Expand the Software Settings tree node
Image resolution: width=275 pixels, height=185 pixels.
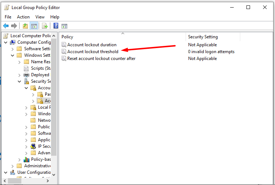(x=12, y=49)
